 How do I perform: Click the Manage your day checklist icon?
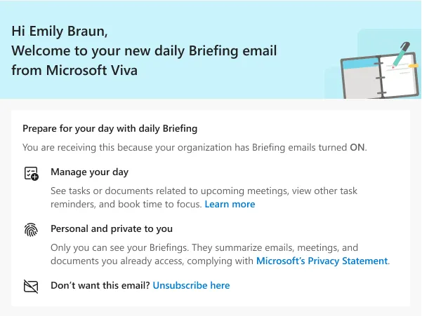click(31, 174)
